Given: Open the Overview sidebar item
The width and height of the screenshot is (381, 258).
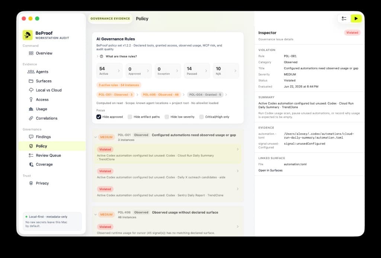Looking at the screenshot, I should point(52,53).
